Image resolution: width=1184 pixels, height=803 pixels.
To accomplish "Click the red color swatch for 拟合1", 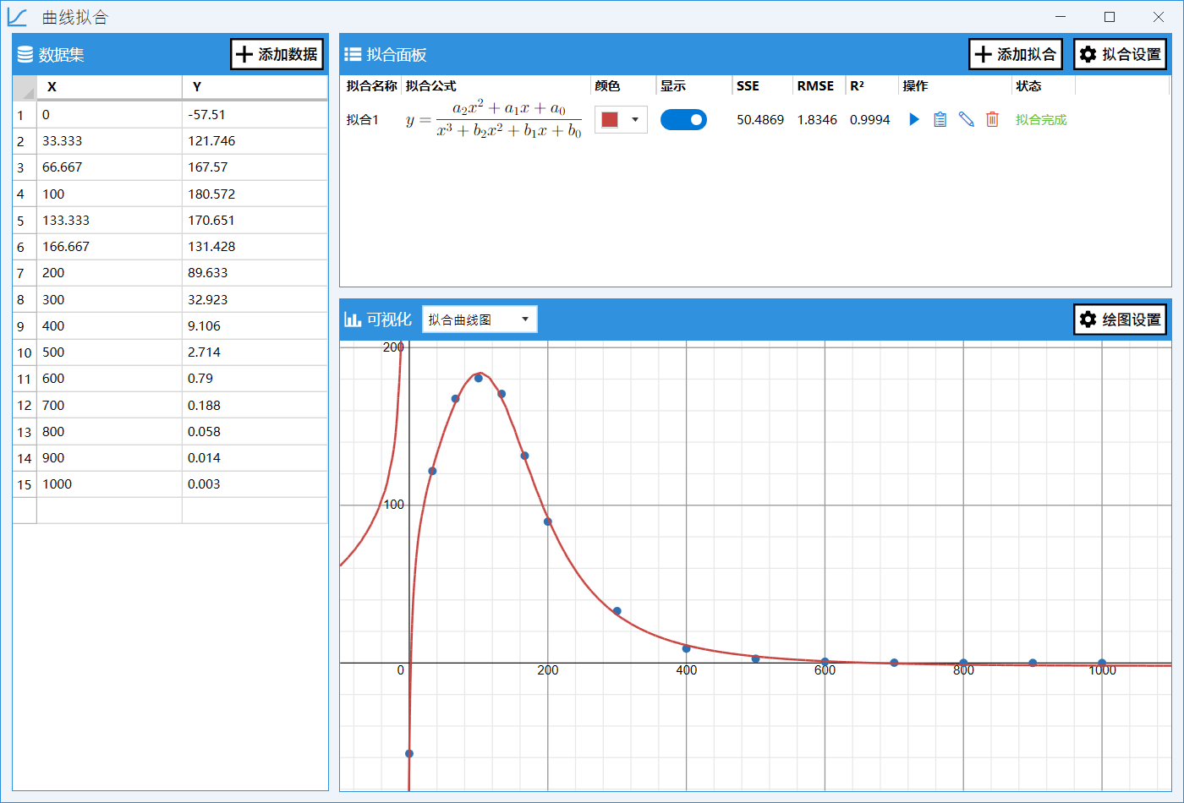I will pos(610,120).
